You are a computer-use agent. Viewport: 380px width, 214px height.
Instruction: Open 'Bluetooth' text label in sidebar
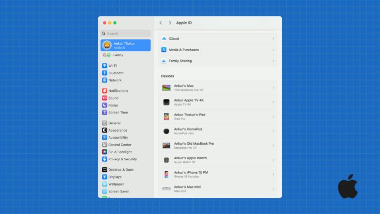point(116,73)
